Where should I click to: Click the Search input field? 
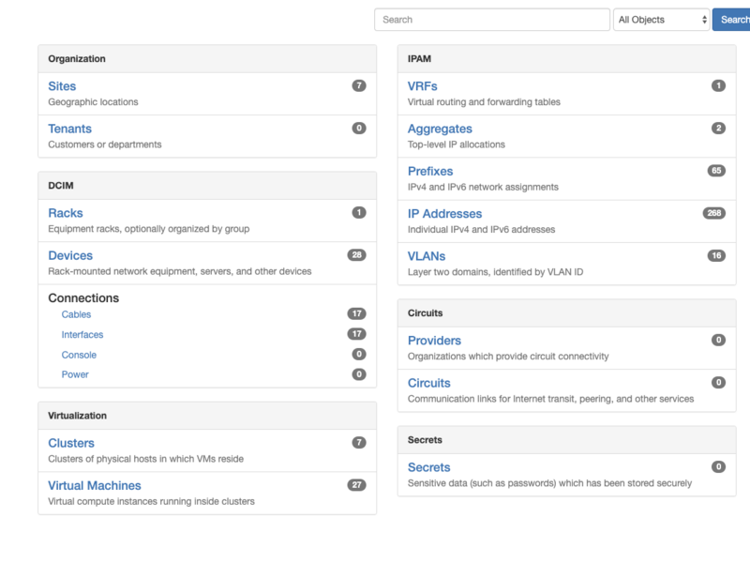pyautogui.click(x=491, y=20)
